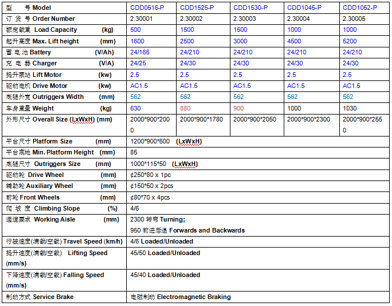Screen dimensions: 392x306
Task: Select the 2300 Turning working aisle text
Action: click(157, 219)
